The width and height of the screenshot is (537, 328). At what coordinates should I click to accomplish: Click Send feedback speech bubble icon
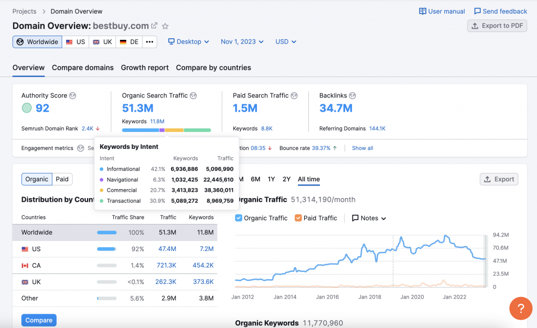tap(477, 12)
